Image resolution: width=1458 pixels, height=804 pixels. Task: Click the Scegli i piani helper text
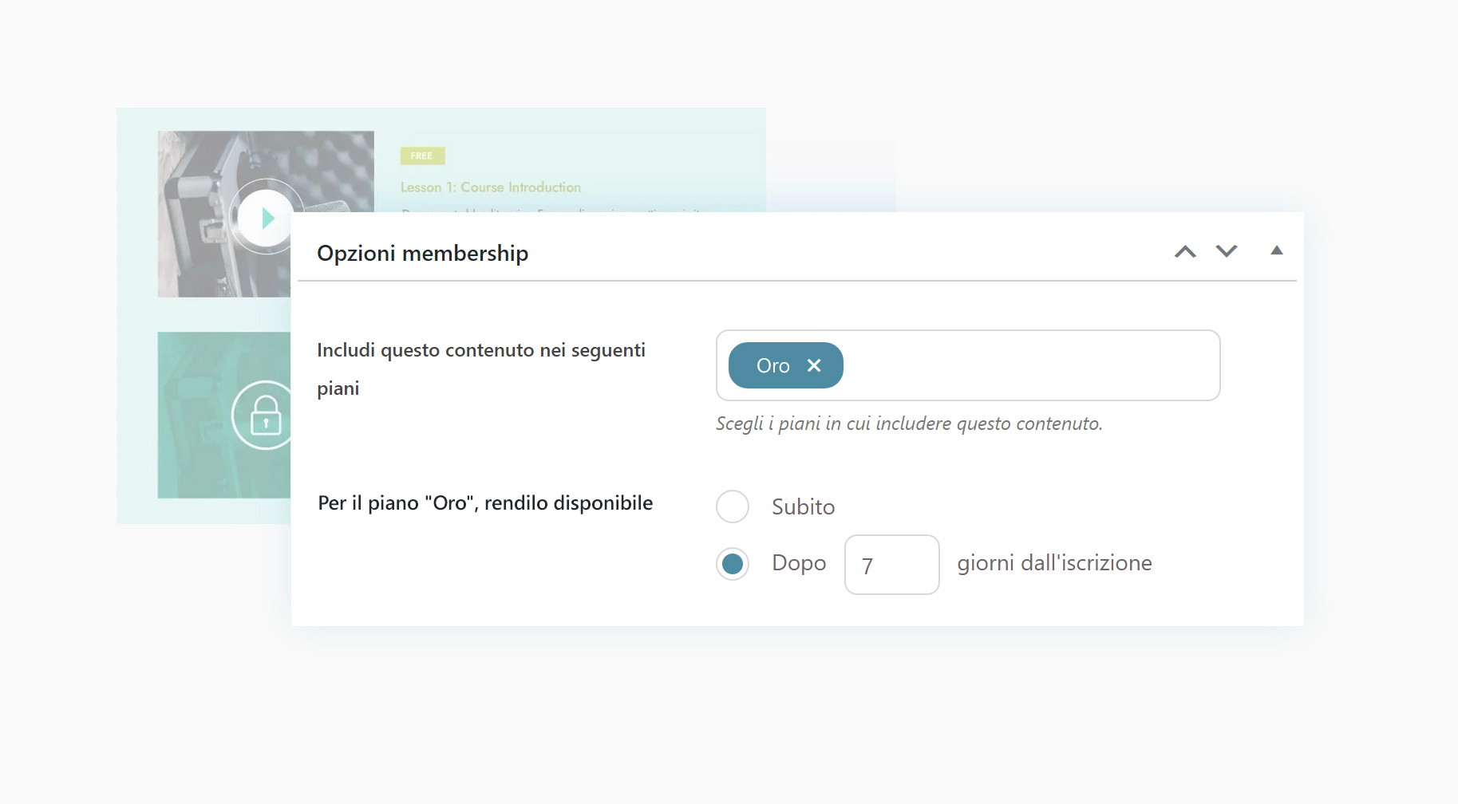[909, 424]
